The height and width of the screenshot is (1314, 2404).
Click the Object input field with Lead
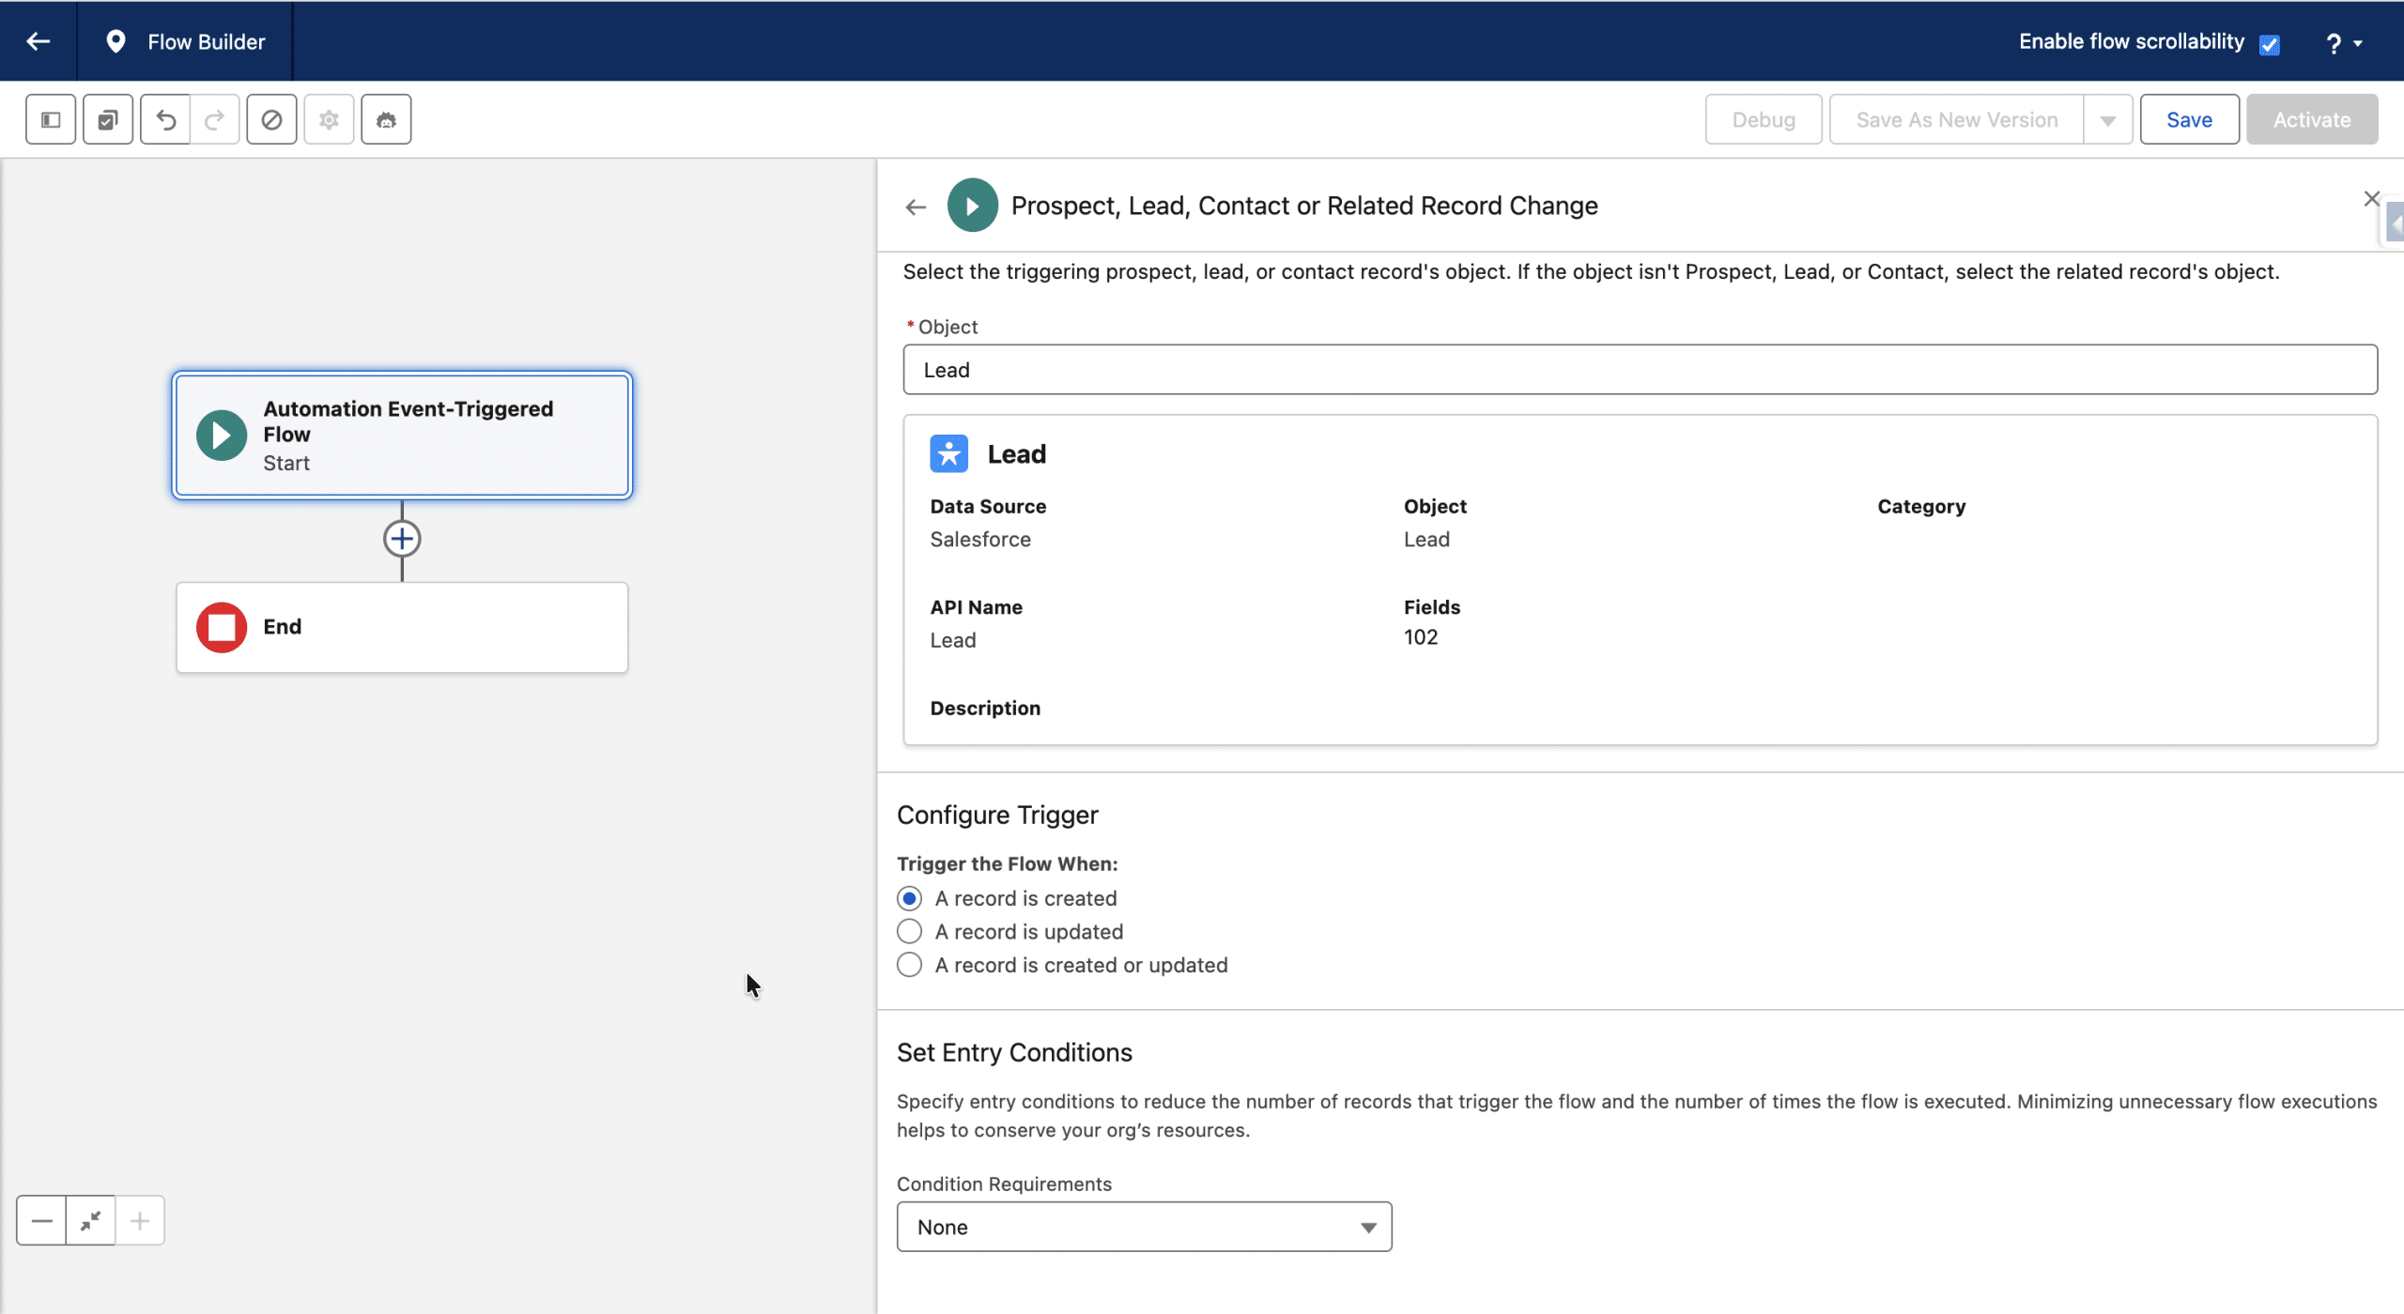point(1640,370)
